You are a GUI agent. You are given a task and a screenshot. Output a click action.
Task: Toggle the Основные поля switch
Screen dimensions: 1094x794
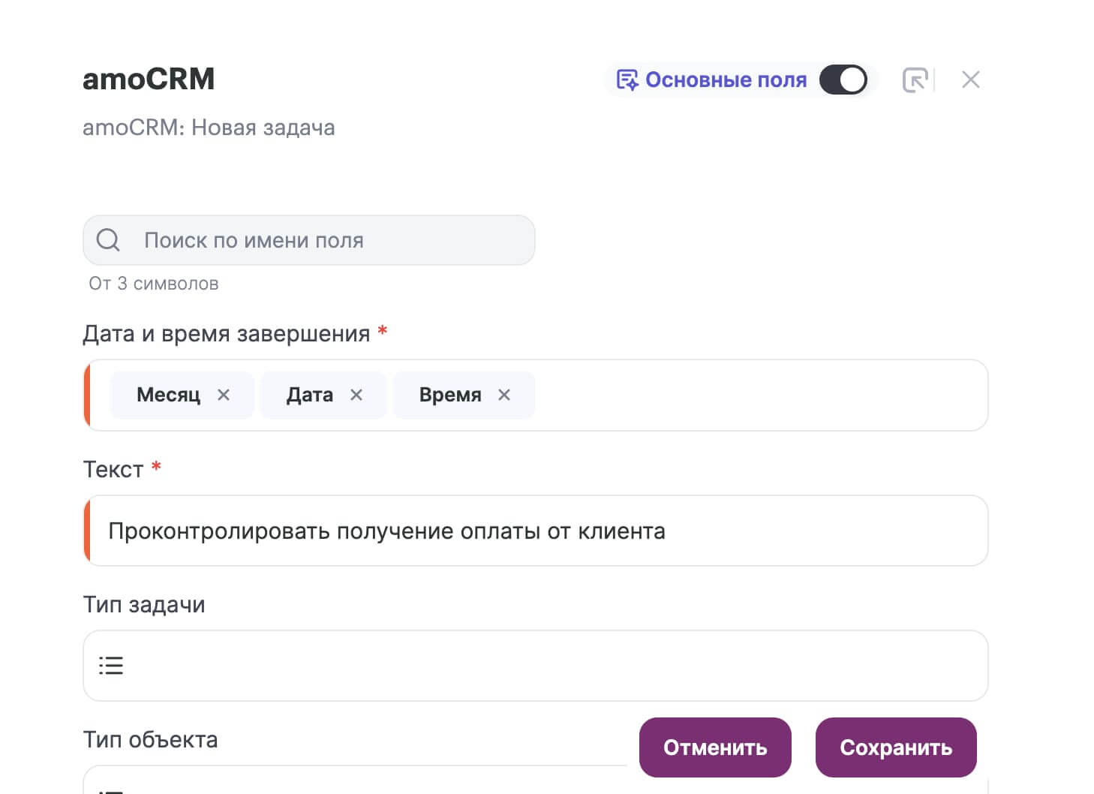(x=843, y=80)
